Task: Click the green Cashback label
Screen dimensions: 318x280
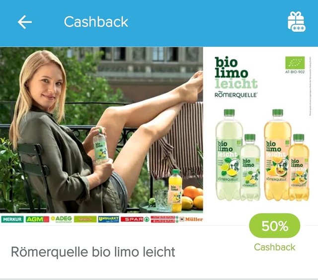Action: [x=275, y=247]
